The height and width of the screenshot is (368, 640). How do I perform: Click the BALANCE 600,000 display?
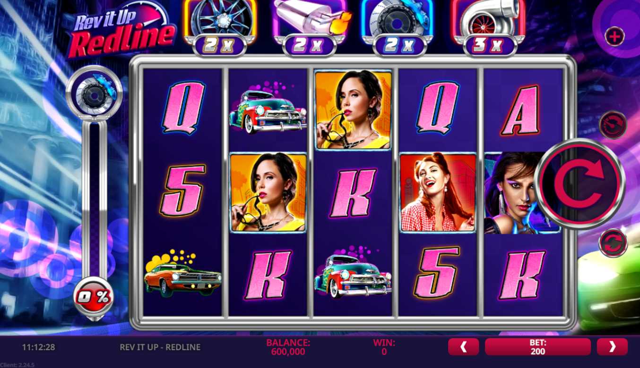click(x=288, y=347)
